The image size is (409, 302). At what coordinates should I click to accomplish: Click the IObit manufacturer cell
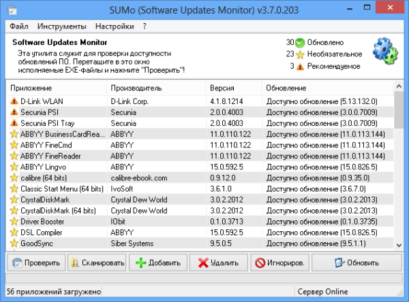(x=118, y=222)
